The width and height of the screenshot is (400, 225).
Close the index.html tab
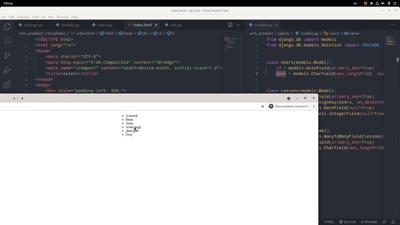pyautogui.click(x=156, y=25)
